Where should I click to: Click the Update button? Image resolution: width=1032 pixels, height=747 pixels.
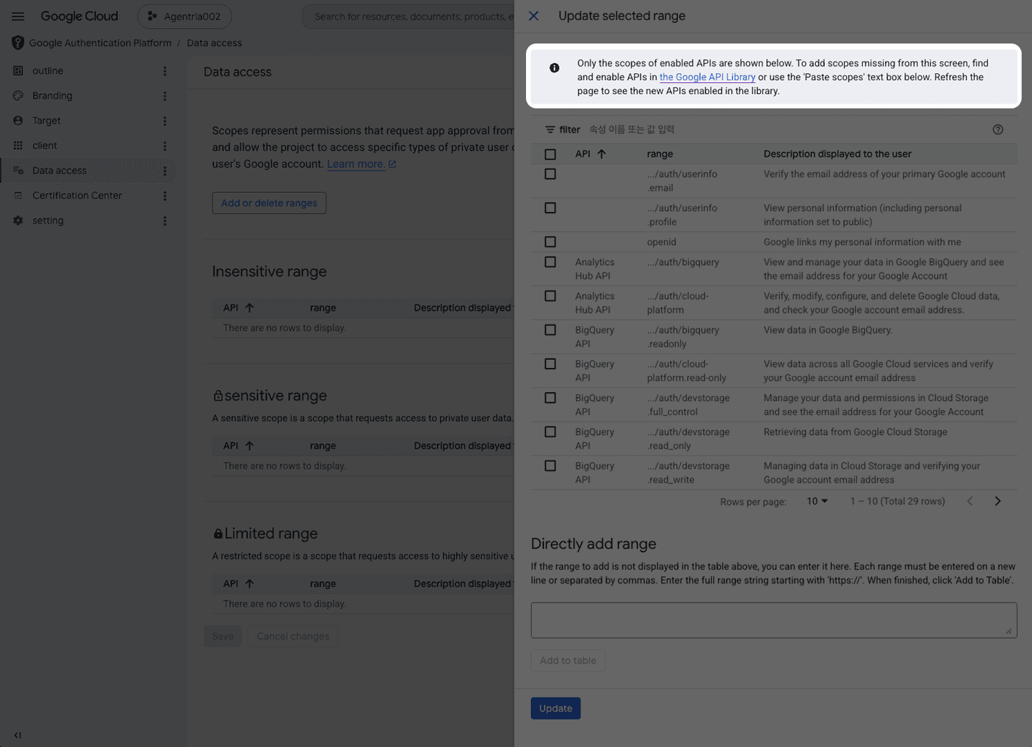click(x=556, y=708)
